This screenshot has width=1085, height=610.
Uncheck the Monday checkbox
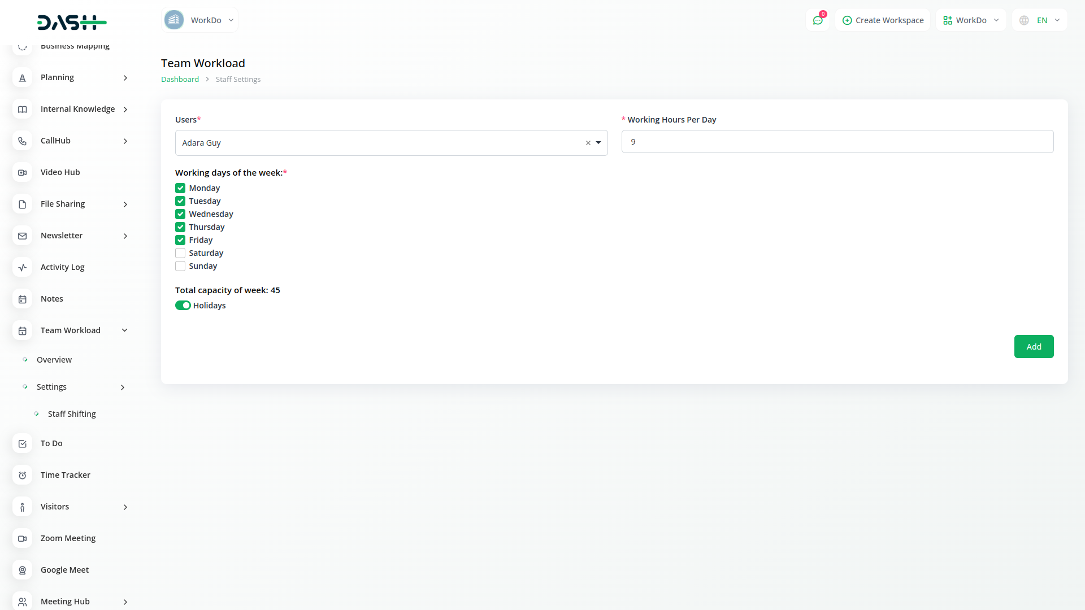tap(180, 188)
